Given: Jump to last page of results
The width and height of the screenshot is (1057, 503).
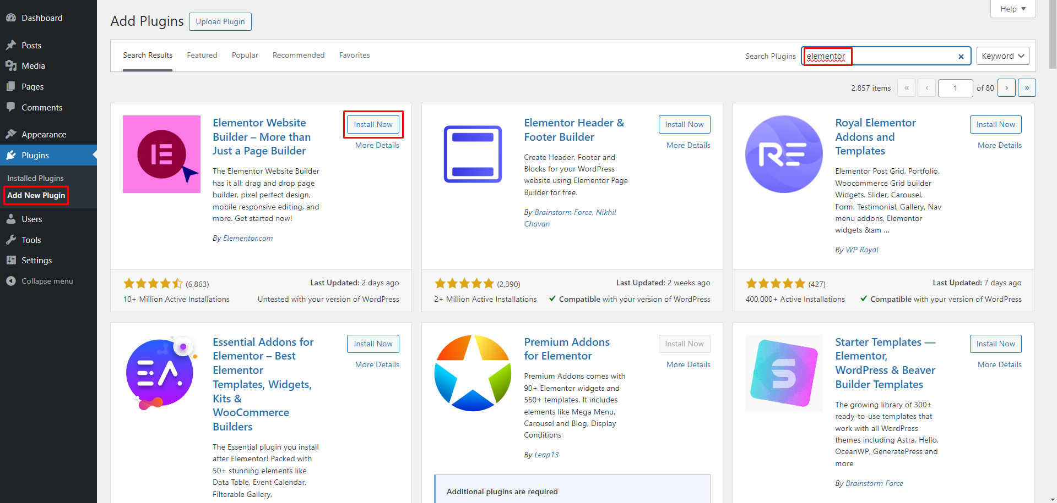Looking at the screenshot, I should pyautogui.click(x=1027, y=88).
